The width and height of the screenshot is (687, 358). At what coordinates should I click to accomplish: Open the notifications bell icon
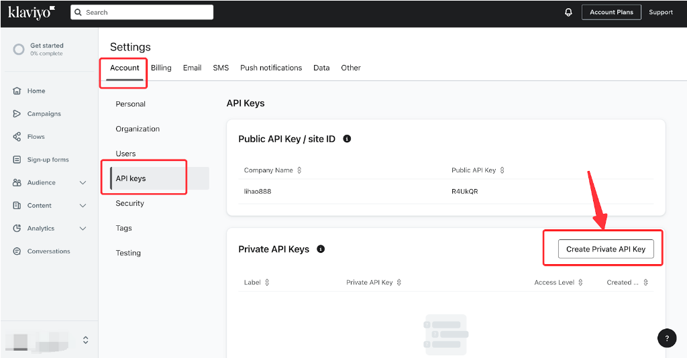click(568, 12)
